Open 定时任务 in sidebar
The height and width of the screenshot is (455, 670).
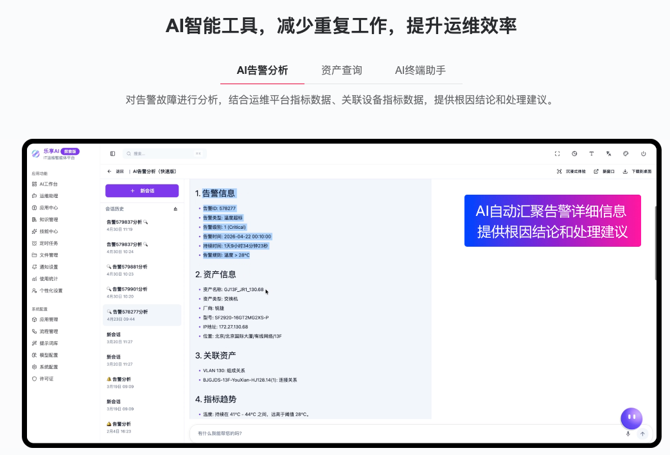click(x=45, y=244)
